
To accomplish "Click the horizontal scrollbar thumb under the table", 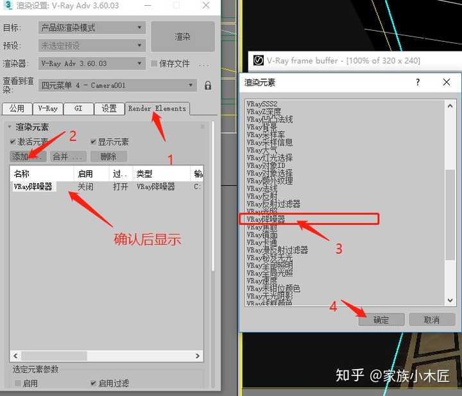I will [54, 356].
